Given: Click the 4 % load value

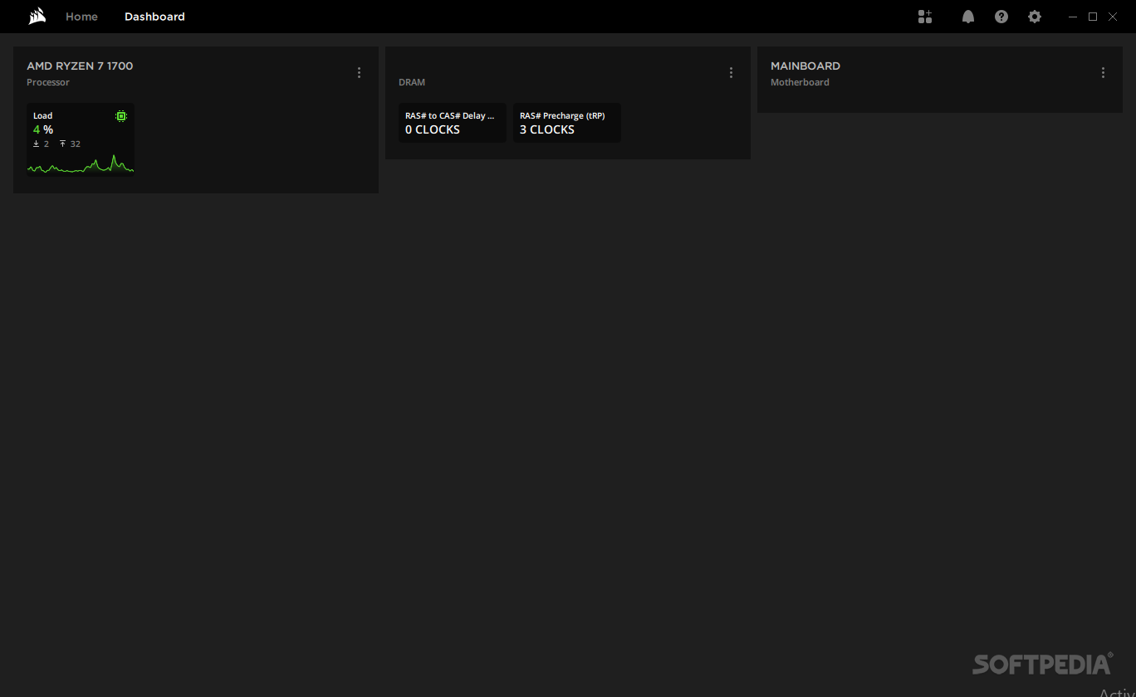Looking at the screenshot, I should tap(43, 129).
